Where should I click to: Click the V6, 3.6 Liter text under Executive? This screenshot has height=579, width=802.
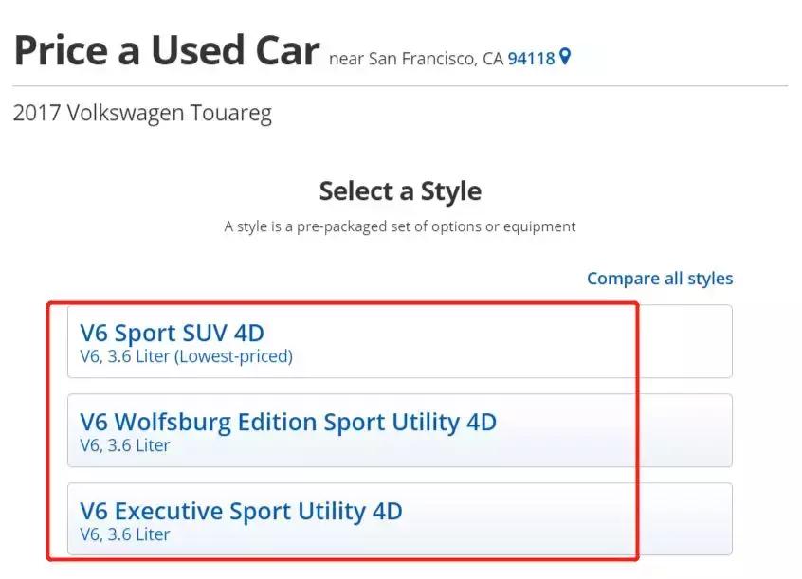click(x=125, y=534)
